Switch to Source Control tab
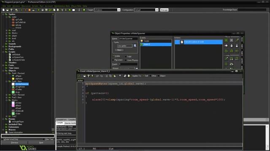The image size is (270, 151). [70, 123]
